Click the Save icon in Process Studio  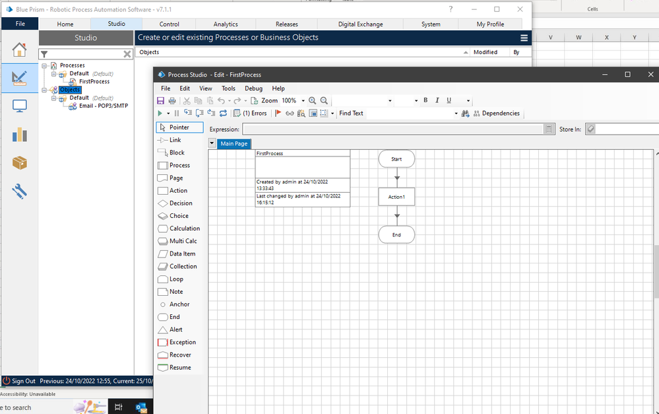pyautogui.click(x=160, y=101)
